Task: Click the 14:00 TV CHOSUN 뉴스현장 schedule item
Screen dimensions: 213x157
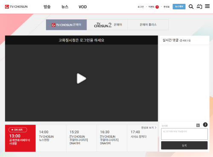Action: click(x=51, y=138)
